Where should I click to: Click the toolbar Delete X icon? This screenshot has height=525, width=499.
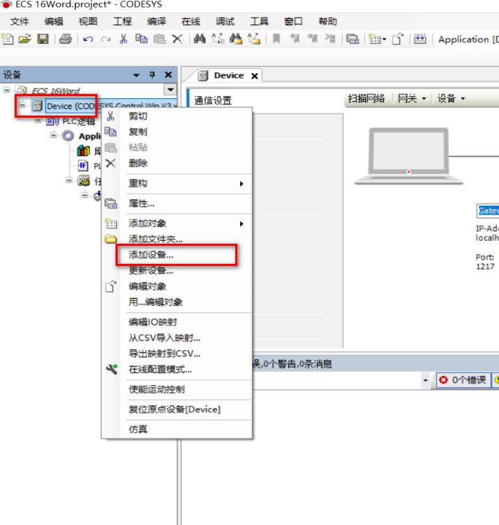coord(177,39)
